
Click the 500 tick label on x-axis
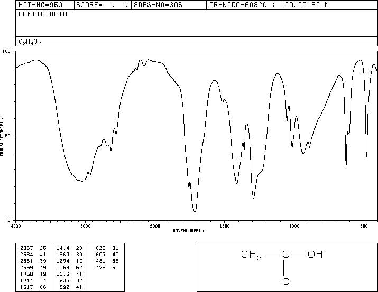(x=363, y=226)
